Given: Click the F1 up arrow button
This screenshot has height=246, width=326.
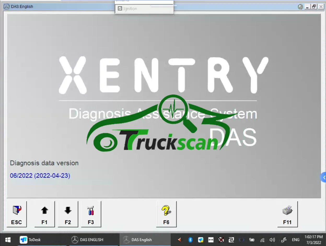Looking at the screenshot, I should point(45,214).
